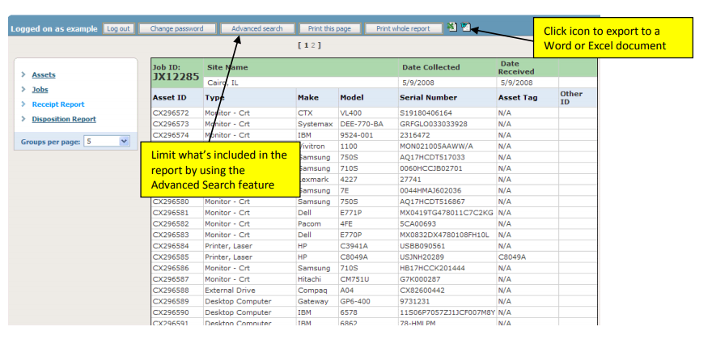Open Advanced search

256,28
